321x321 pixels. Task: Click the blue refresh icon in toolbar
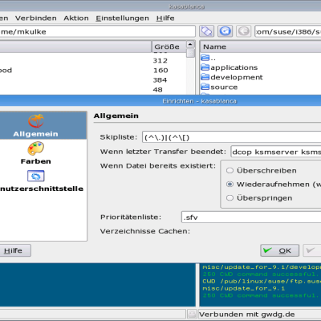coord(226,31)
